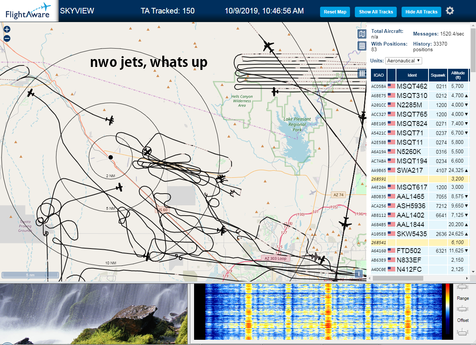Sort the table by Squawk column
This screenshot has width=476, height=345.
point(438,75)
